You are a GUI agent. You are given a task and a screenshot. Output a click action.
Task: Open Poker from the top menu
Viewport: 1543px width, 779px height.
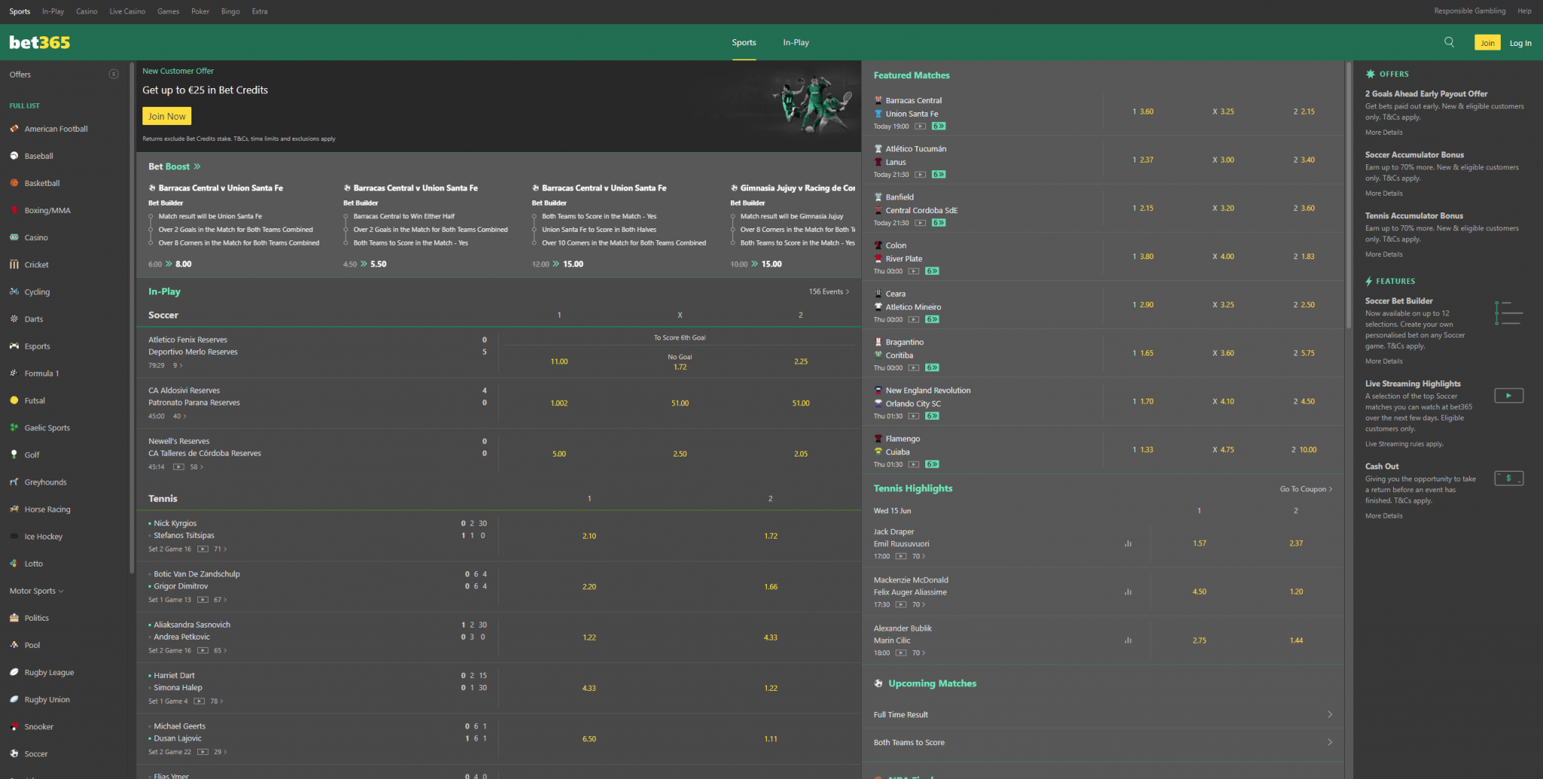200,11
